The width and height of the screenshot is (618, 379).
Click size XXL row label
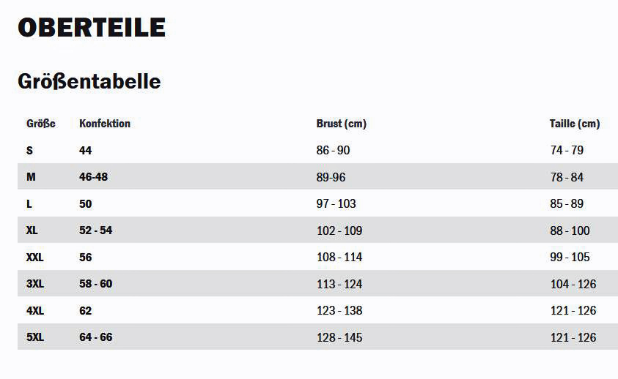34,258
